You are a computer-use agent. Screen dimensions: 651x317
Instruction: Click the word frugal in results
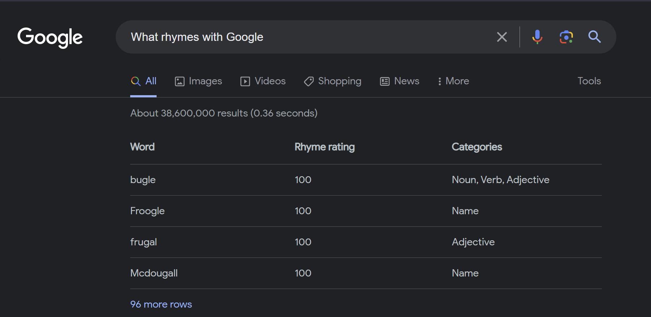pyautogui.click(x=144, y=242)
